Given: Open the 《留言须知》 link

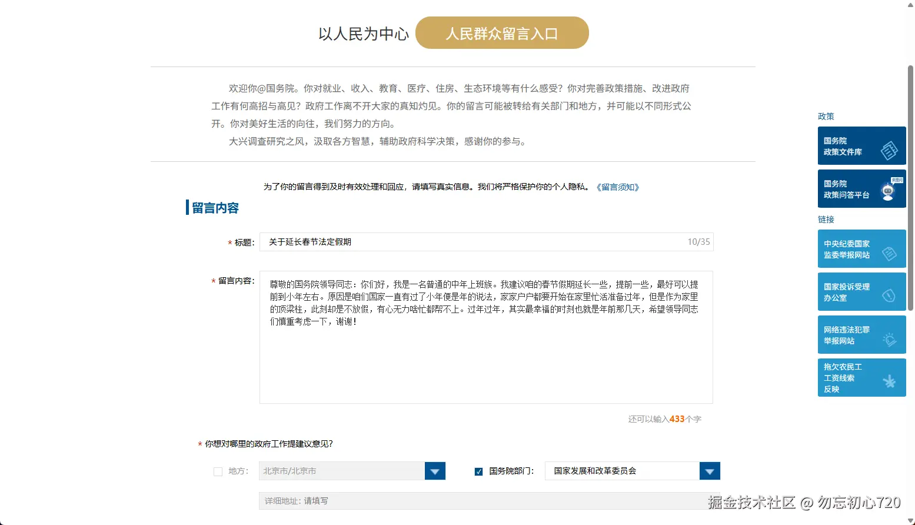Looking at the screenshot, I should click(618, 187).
